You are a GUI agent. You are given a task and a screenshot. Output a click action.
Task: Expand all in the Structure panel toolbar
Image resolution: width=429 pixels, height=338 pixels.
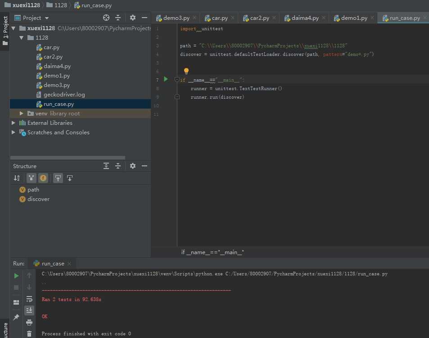(106, 166)
